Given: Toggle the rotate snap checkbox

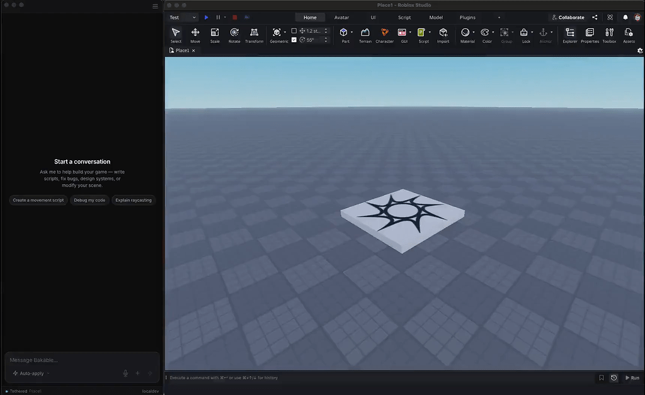Looking at the screenshot, I should [294, 38].
